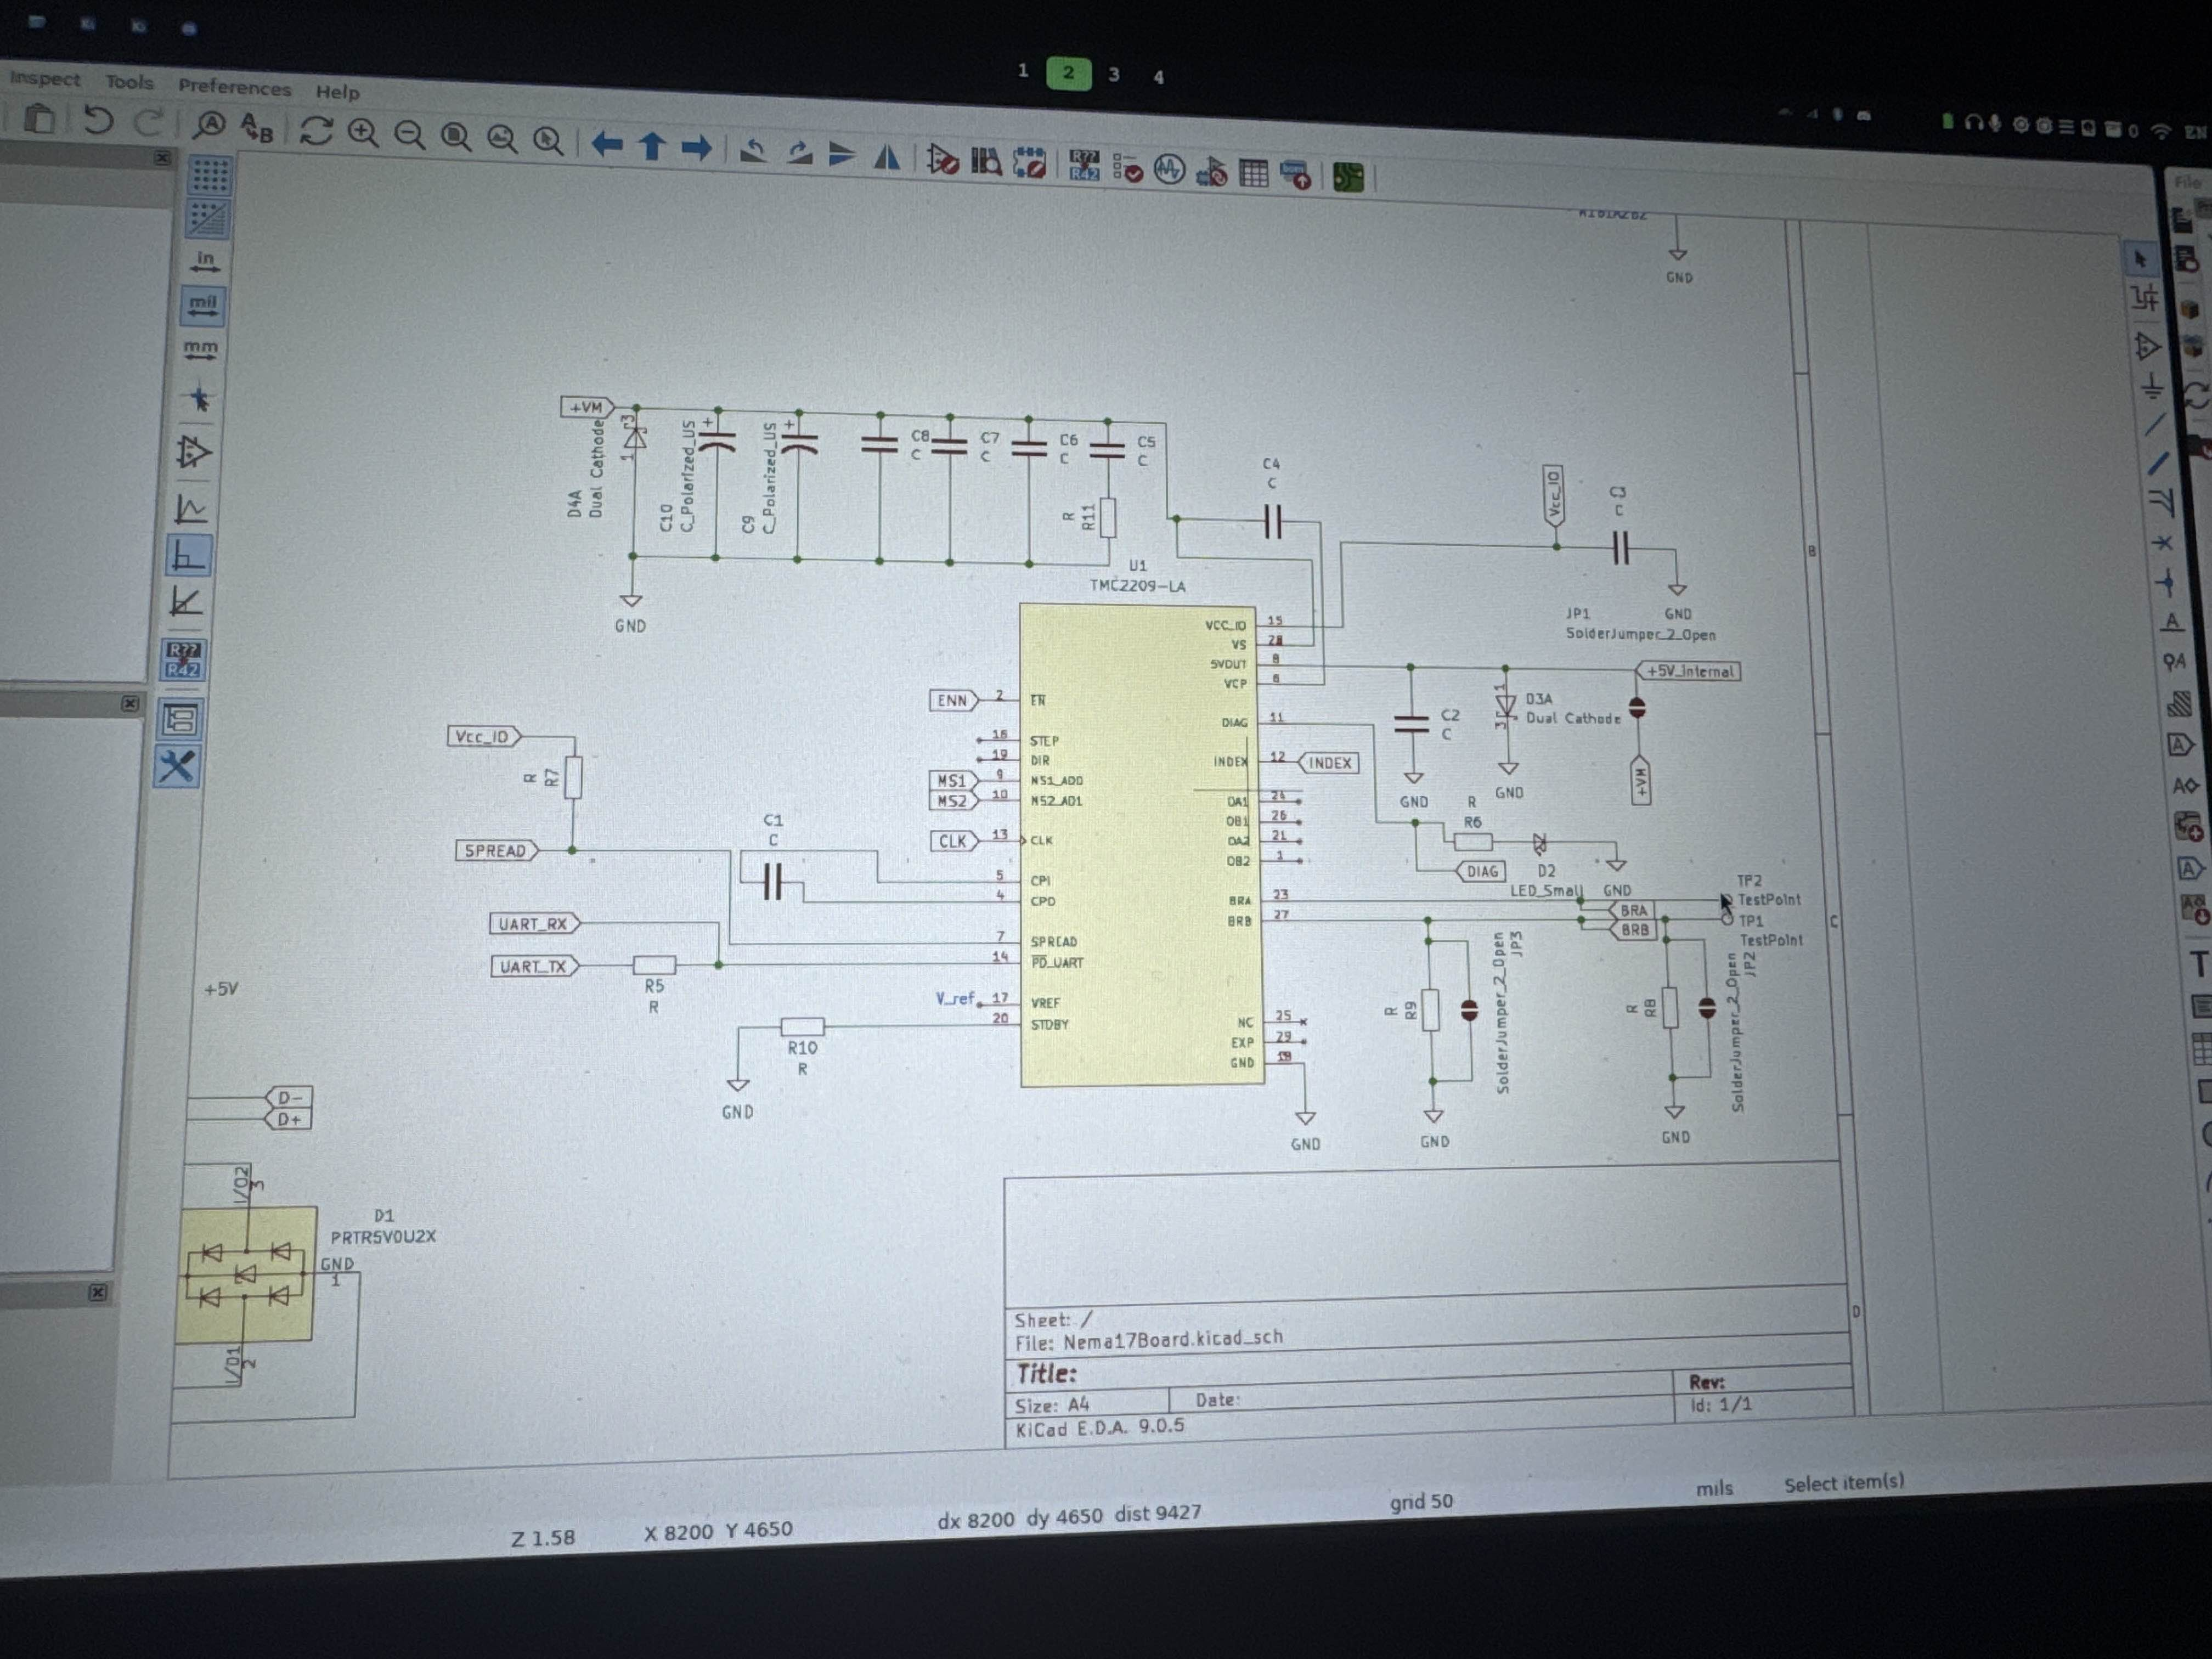The height and width of the screenshot is (1659, 2212).
Task: Click the mirror horizontally icon
Action: coord(887,157)
